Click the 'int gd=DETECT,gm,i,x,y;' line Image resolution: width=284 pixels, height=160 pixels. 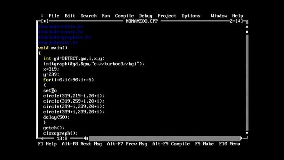tap(74, 59)
